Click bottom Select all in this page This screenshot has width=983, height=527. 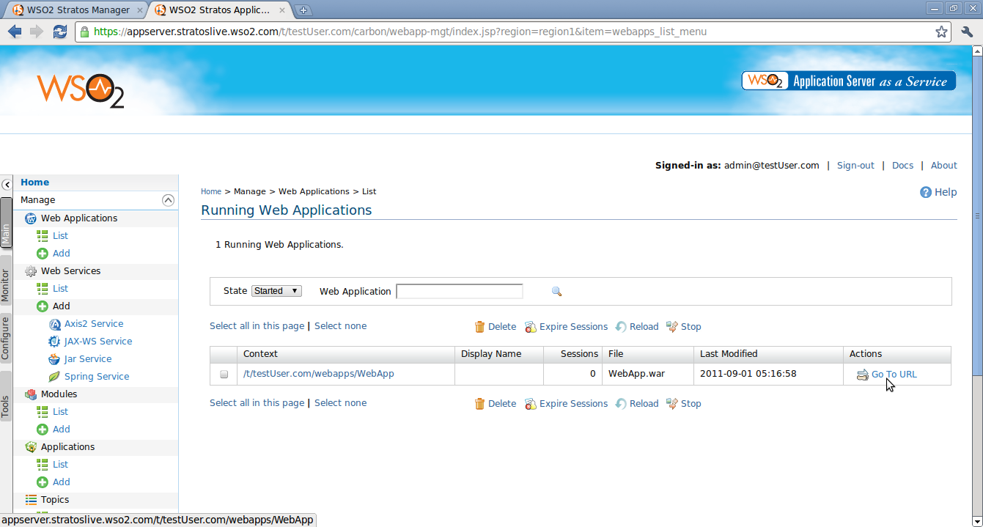pos(257,403)
